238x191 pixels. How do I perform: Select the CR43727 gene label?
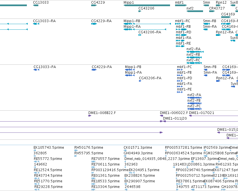[217, 8]
